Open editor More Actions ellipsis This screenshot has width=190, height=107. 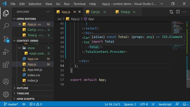point(184,12)
